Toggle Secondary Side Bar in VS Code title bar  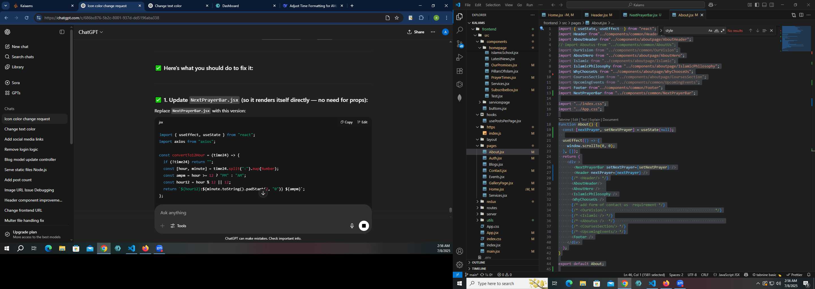click(x=772, y=5)
